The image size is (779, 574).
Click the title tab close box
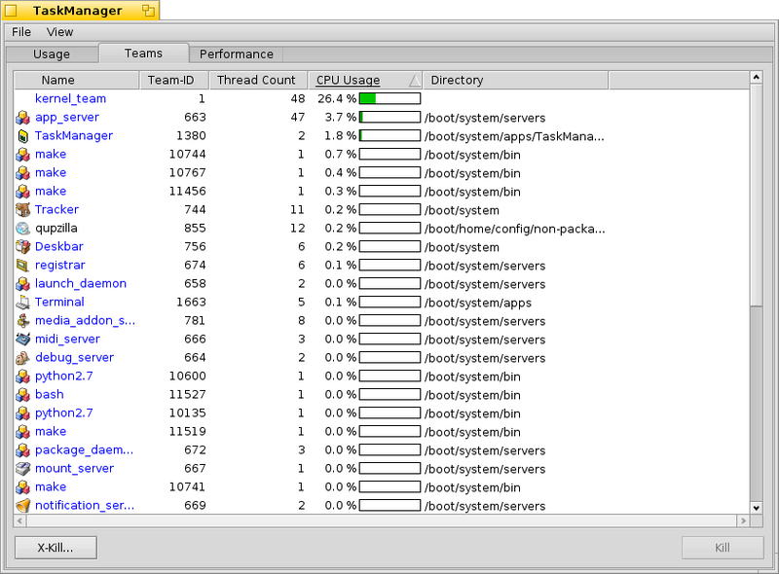tap(11, 10)
